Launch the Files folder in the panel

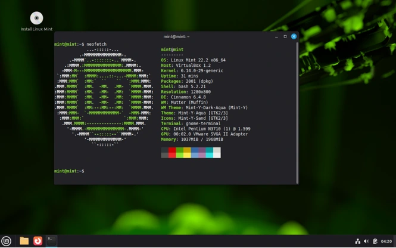point(24,241)
